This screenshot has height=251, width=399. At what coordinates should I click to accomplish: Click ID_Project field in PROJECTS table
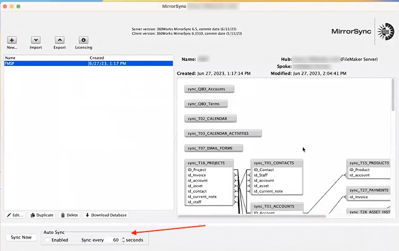click(x=197, y=169)
